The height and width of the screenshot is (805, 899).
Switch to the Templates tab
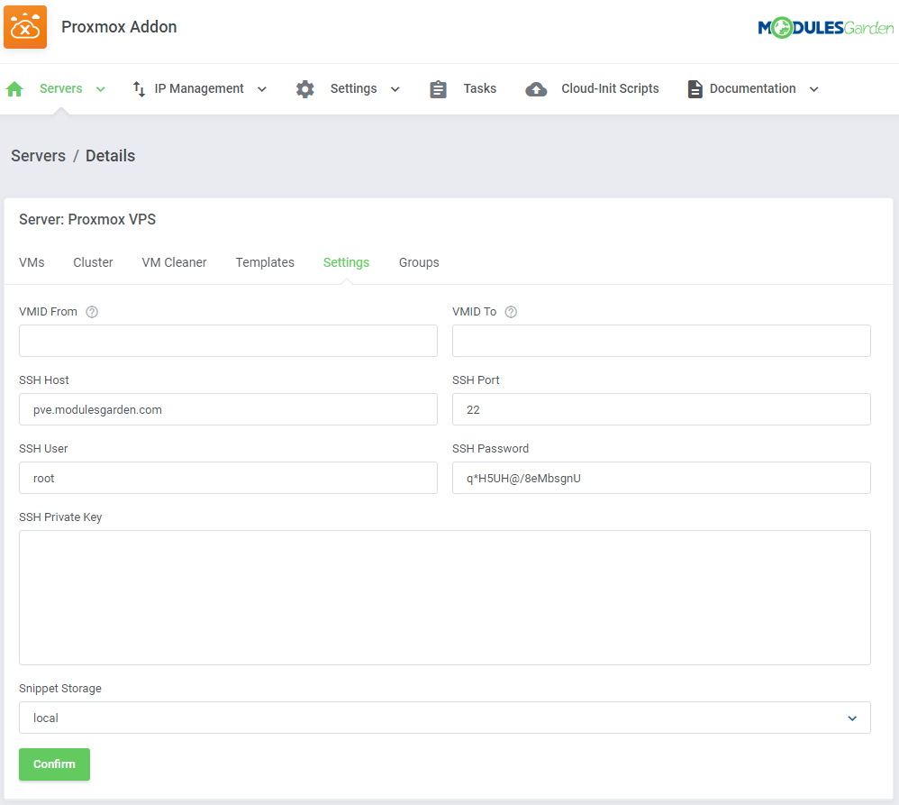pos(265,262)
